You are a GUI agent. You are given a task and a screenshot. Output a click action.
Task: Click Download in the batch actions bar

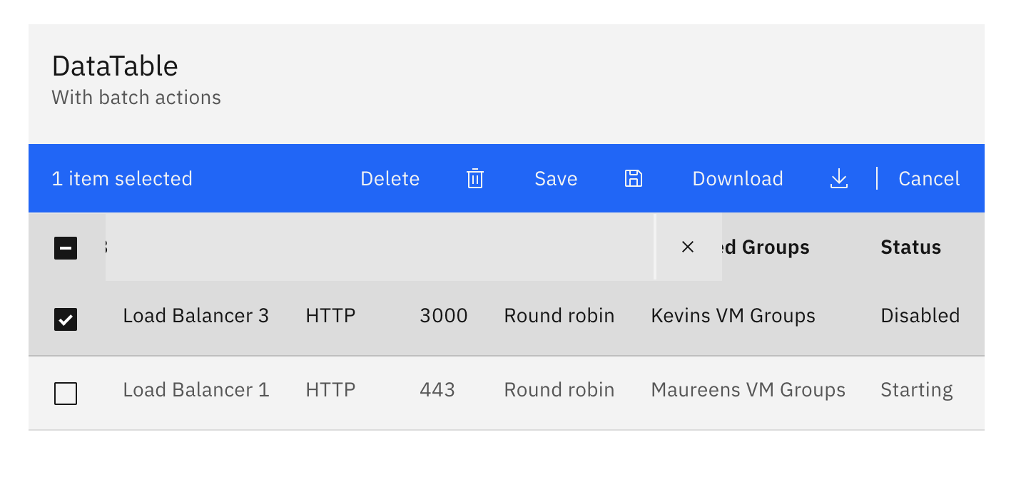(737, 179)
